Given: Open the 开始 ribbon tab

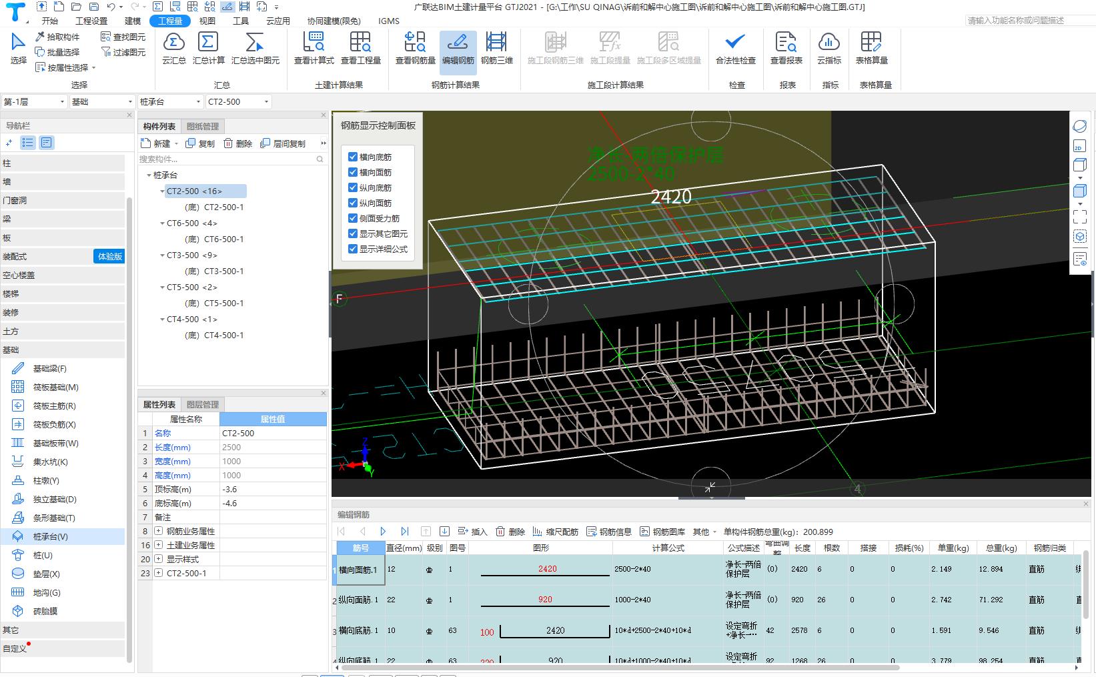Looking at the screenshot, I should click(x=49, y=21).
